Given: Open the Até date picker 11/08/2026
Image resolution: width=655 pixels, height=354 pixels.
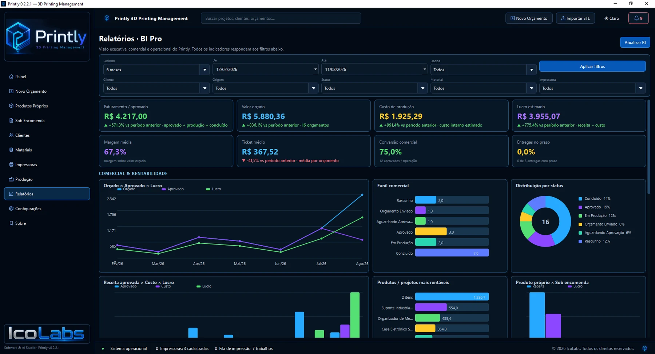Looking at the screenshot, I should point(374,69).
